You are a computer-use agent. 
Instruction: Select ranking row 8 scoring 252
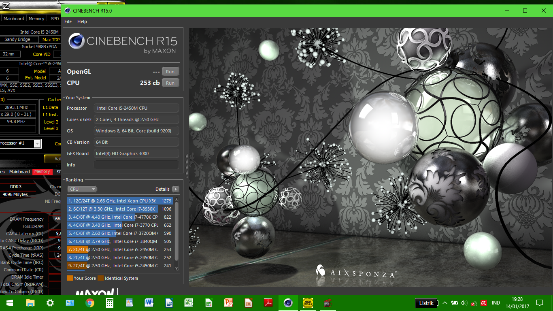tap(120, 258)
